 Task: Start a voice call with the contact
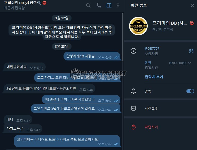click(x=99, y=5)
